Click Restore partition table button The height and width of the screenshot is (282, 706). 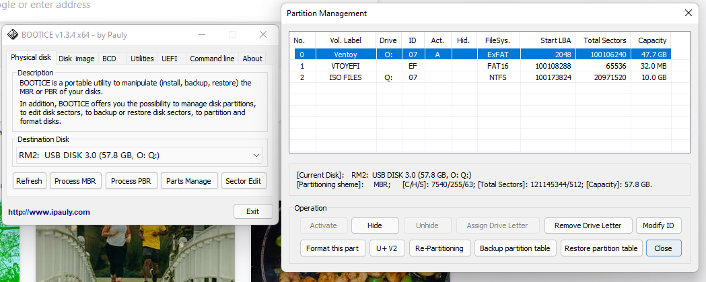point(601,248)
